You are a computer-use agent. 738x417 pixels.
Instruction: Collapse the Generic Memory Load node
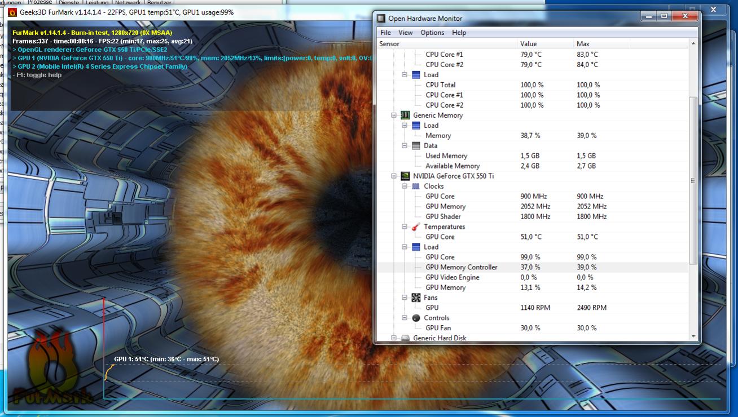405,125
